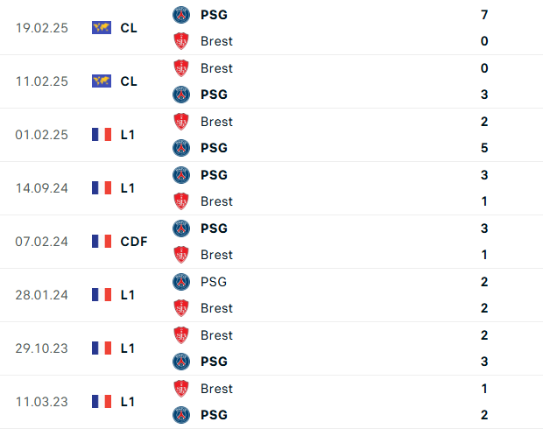The image size is (543, 429).
Task: Click French flag icon for 11.03.23
Action: (x=102, y=401)
